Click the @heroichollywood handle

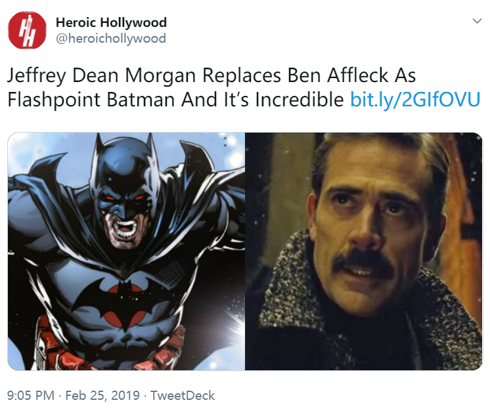111,39
